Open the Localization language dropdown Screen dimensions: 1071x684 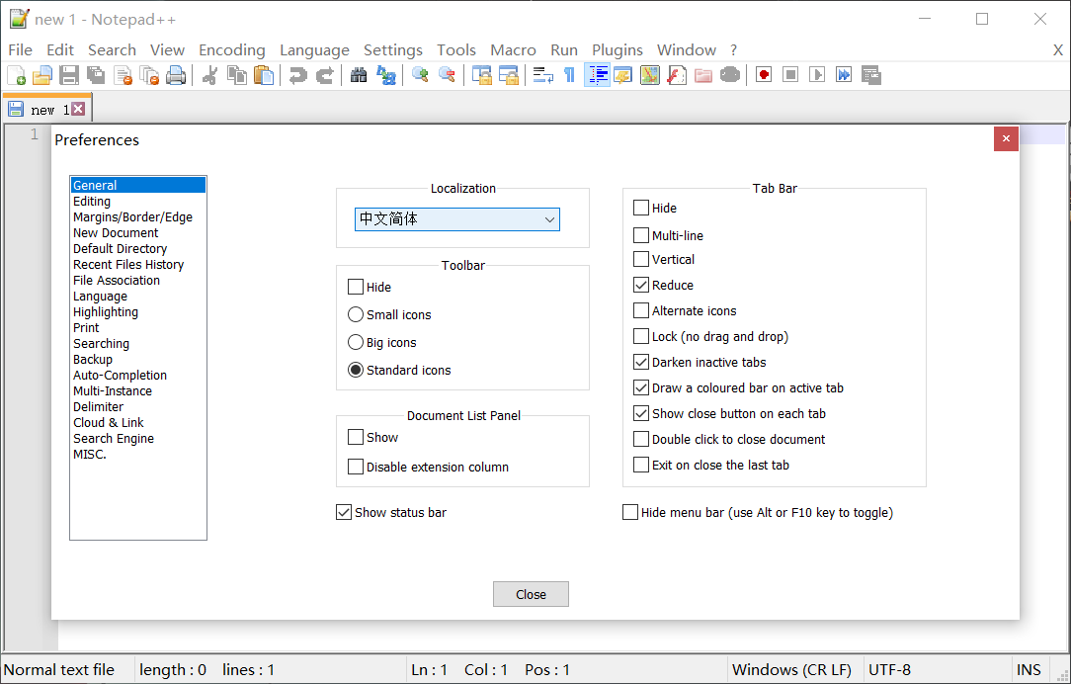(x=456, y=218)
